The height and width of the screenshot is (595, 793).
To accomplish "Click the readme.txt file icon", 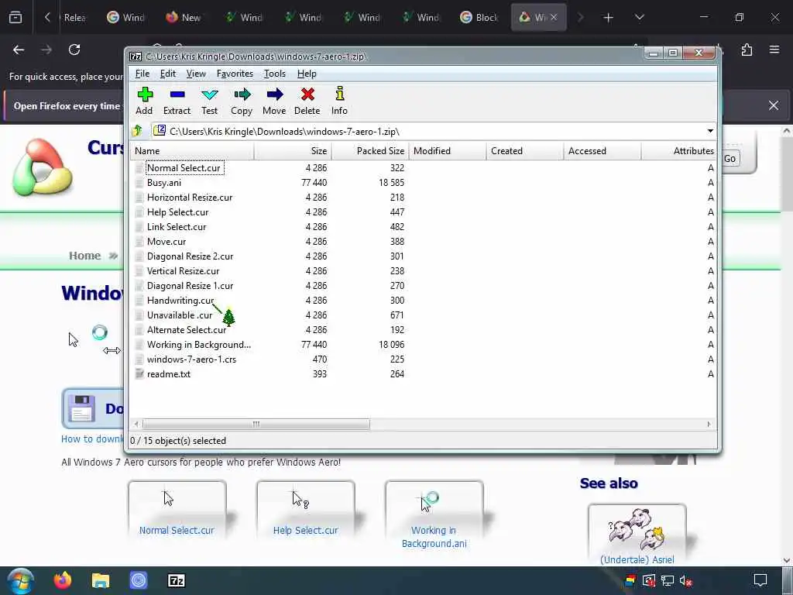I will tap(139, 374).
